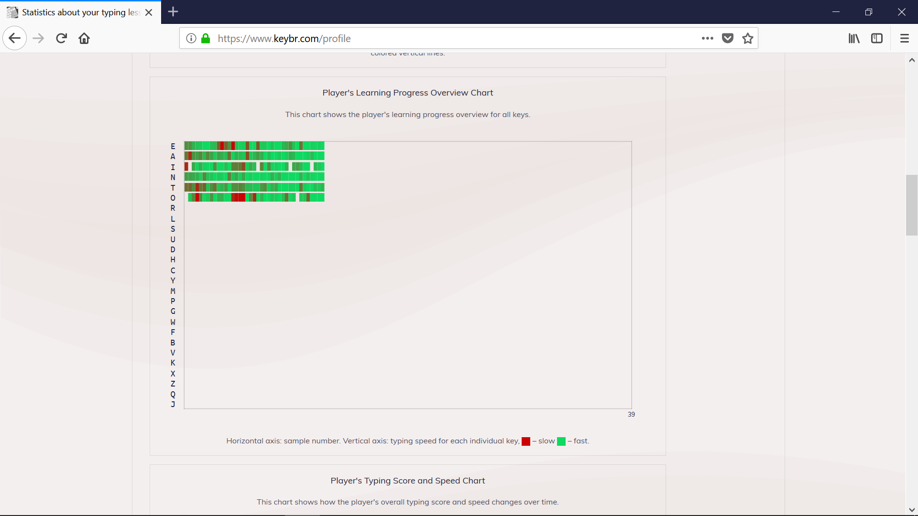Open the Library bookshelf icon

click(854, 38)
